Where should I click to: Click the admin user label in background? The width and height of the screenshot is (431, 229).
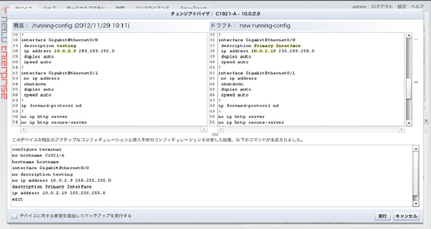click(x=359, y=7)
